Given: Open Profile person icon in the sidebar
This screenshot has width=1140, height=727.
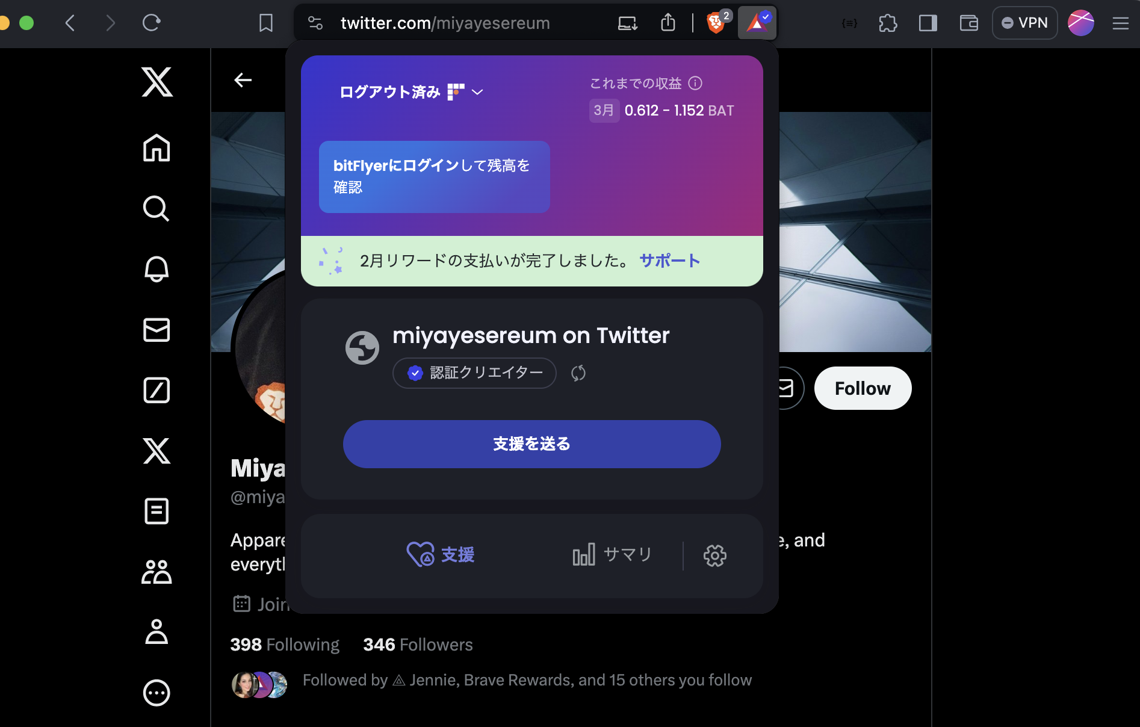Looking at the screenshot, I should (x=156, y=632).
